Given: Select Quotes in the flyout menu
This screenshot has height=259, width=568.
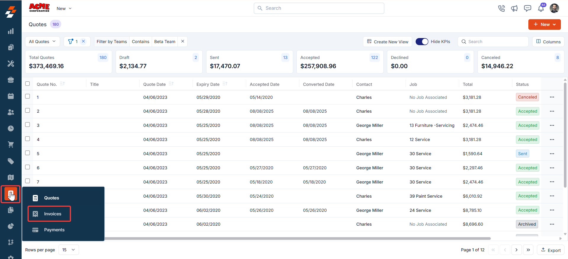Looking at the screenshot, I should tap(51, 198).
